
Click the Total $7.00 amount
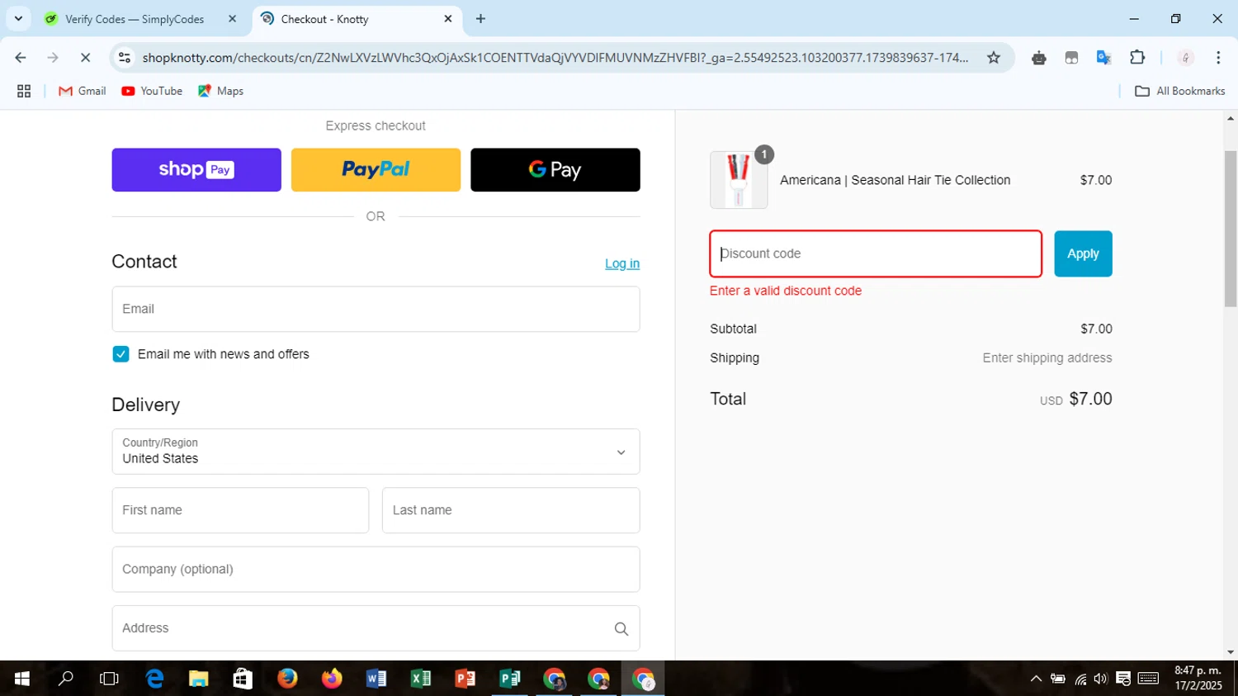(x=1090, y=399)
